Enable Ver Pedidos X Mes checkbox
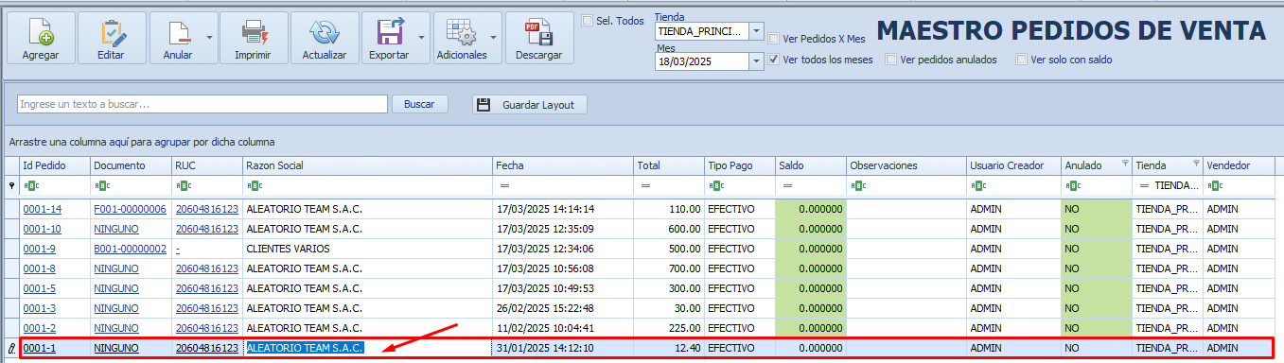The image size is (1284, 363). point(774,39)
